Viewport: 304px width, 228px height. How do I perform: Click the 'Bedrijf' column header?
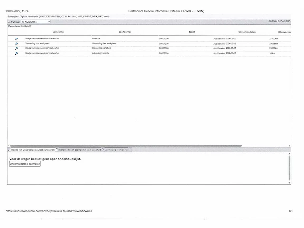[x=192, y=32]
